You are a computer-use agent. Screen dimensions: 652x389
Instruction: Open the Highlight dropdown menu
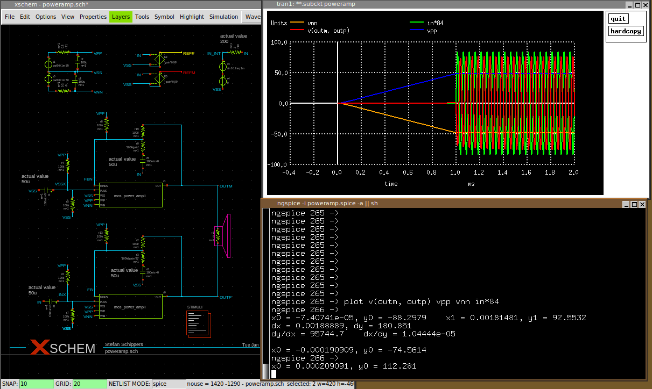(192, 17)
